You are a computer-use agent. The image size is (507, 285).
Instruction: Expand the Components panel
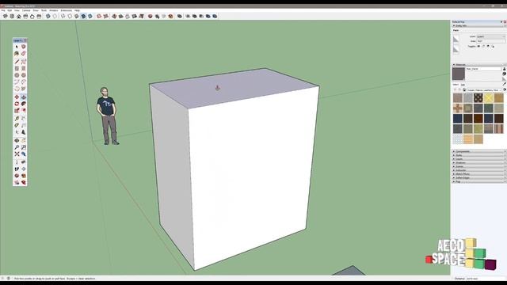(x=478, y=151)
